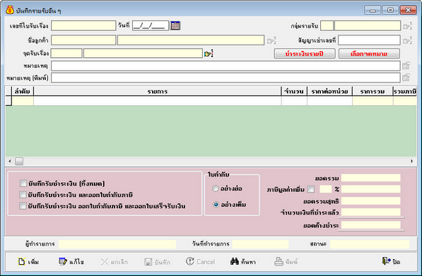Click the พิมพ์ (print) toolbar button

point(286,261)
